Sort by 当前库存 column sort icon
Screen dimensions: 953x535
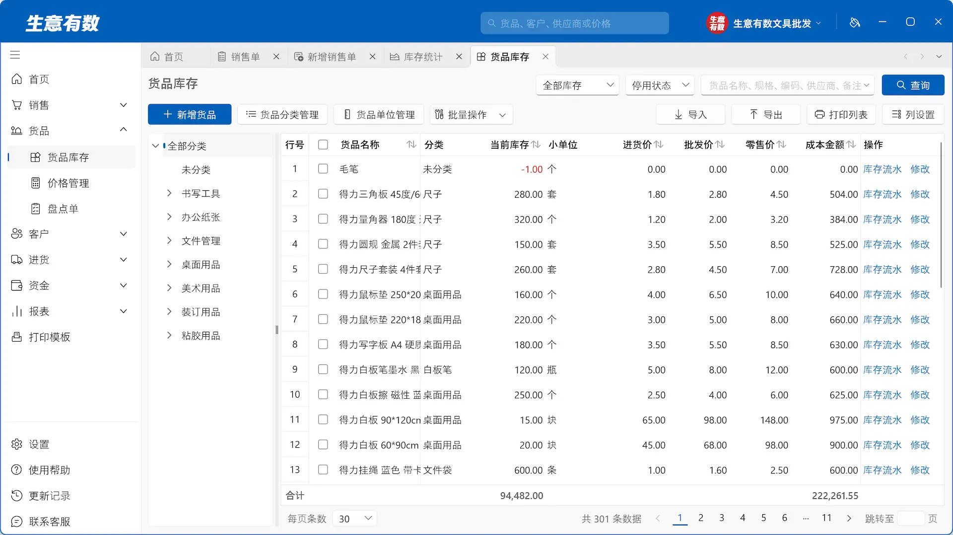coord(536,144)
